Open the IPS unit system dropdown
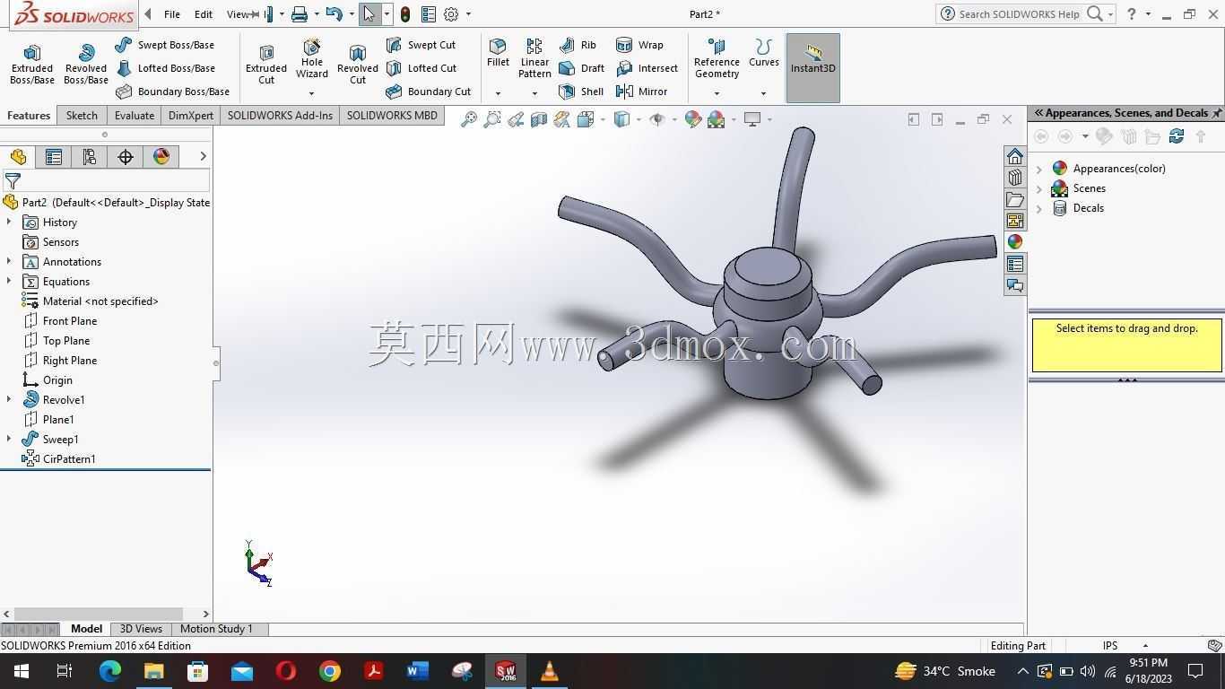 [x=1145, y=646]
